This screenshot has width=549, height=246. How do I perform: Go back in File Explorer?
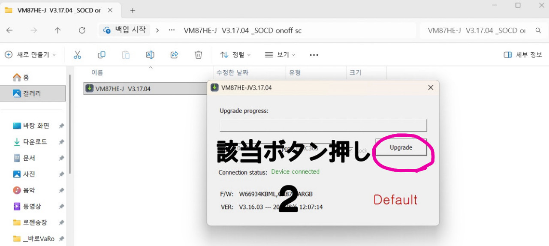click(9, 30)
